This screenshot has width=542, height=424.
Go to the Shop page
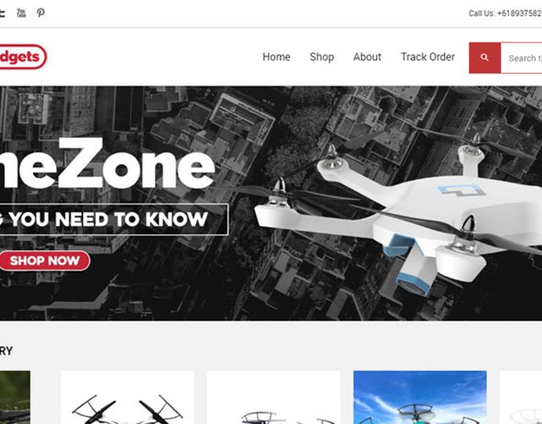click(x=322, y=57)
